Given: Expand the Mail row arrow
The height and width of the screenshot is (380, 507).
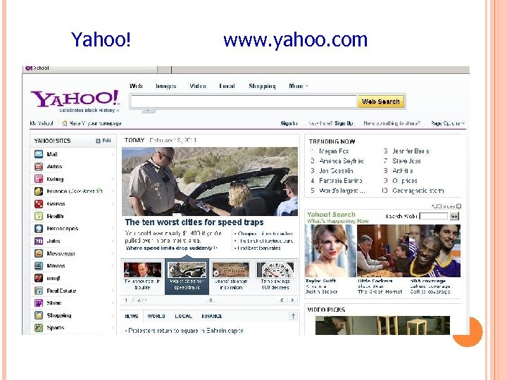Looking at the screenshot, I should [x=113, y=154].
